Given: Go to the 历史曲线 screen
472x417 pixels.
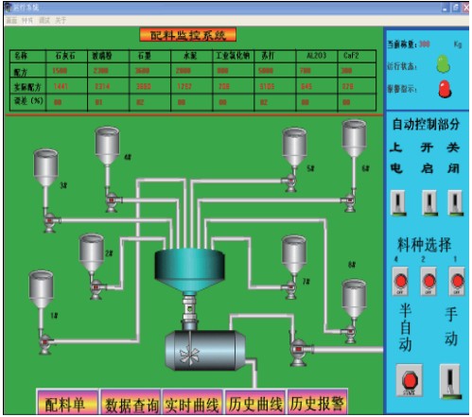Looking at the screenshot, I should point(254,403).
